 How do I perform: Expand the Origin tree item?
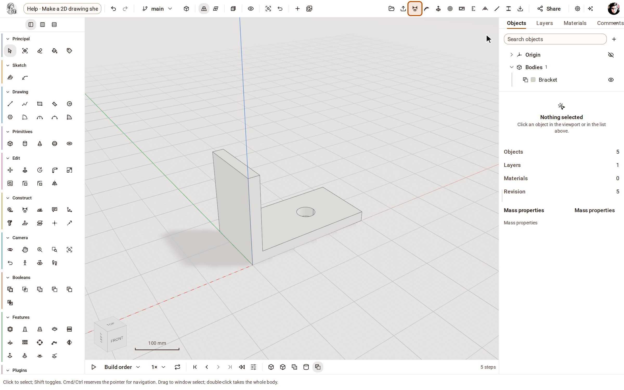[x=511, y=55]
